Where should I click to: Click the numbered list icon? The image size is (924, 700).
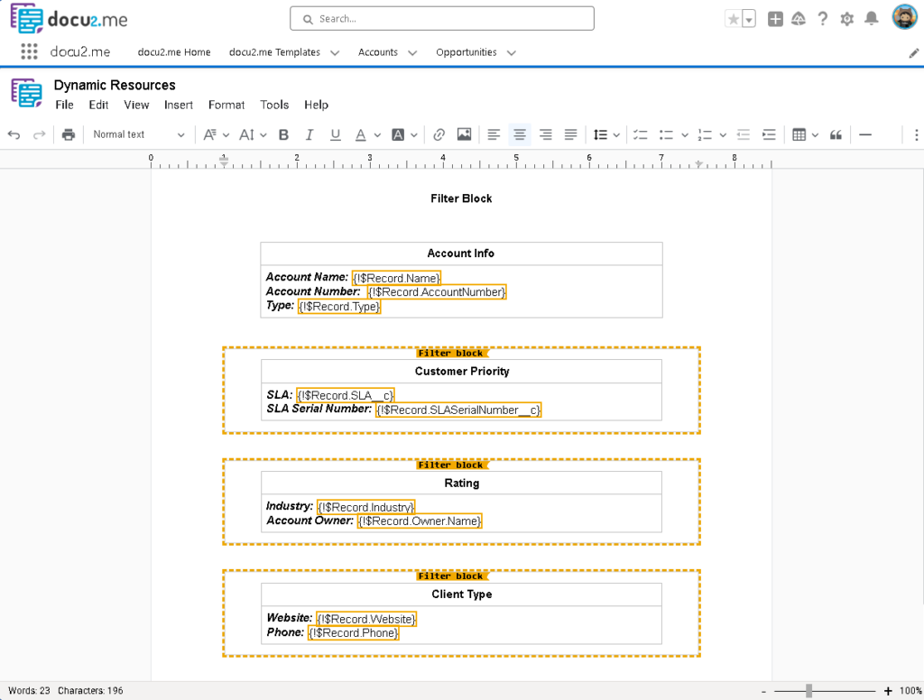705,135
